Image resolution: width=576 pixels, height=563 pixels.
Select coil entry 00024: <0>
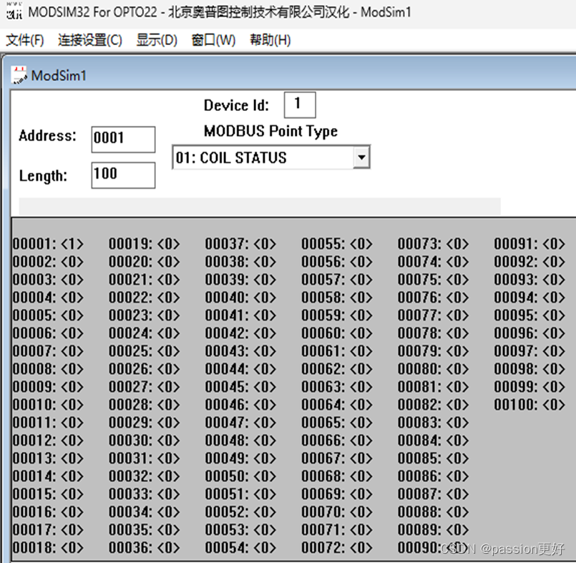[145, 333]
